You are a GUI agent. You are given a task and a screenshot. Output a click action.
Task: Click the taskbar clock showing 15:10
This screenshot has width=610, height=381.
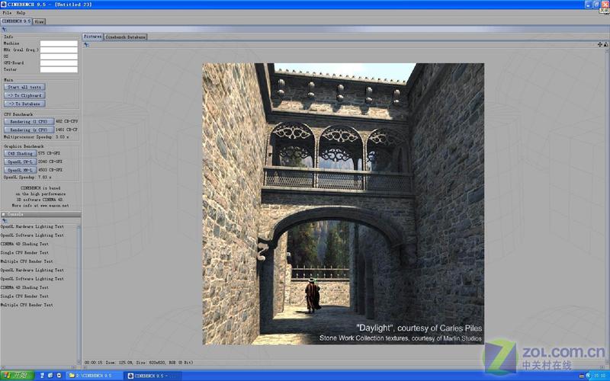(x=599, y=376)
